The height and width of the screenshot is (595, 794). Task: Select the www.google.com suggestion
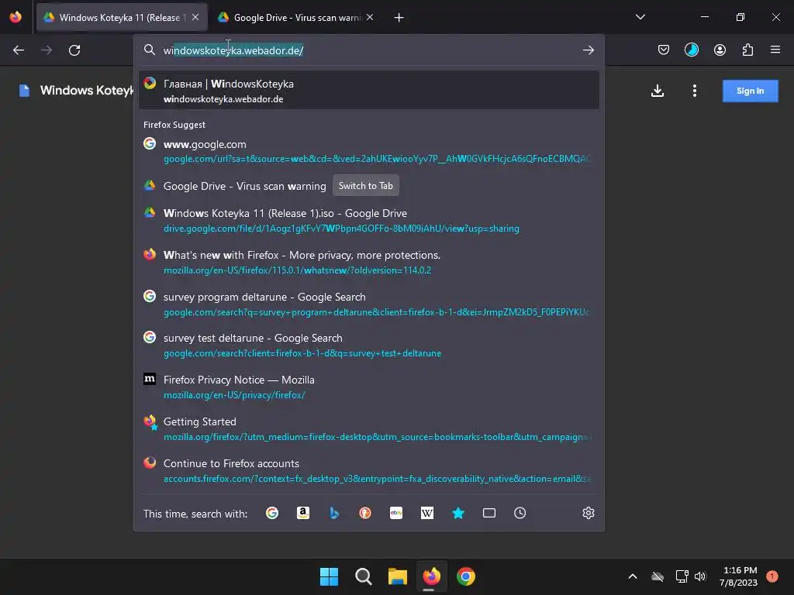[368, 151]
